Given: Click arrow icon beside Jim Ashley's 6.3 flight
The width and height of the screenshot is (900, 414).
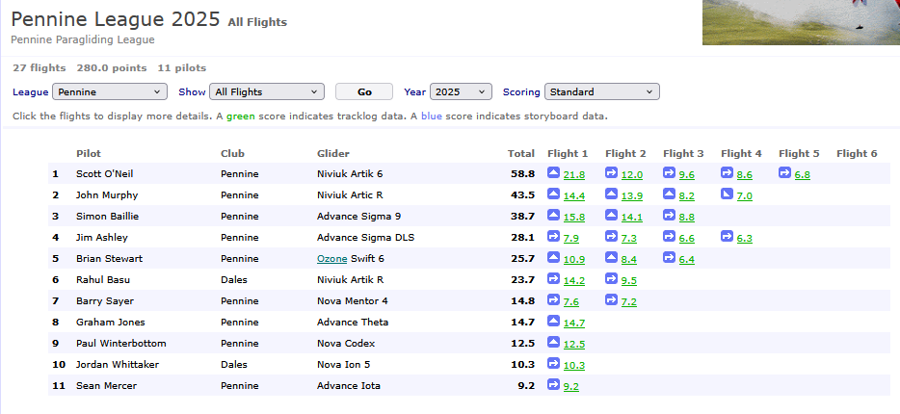Looking at the screenshot, I should click(728, 237).
